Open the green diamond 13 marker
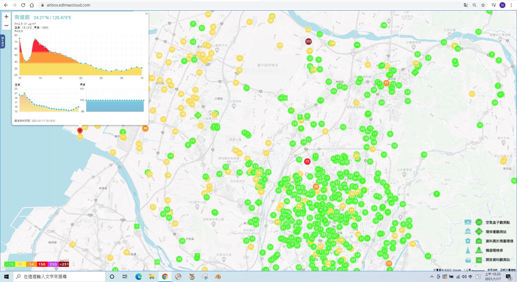Screen dimensions: 517x282 click(x=198, y=115)
